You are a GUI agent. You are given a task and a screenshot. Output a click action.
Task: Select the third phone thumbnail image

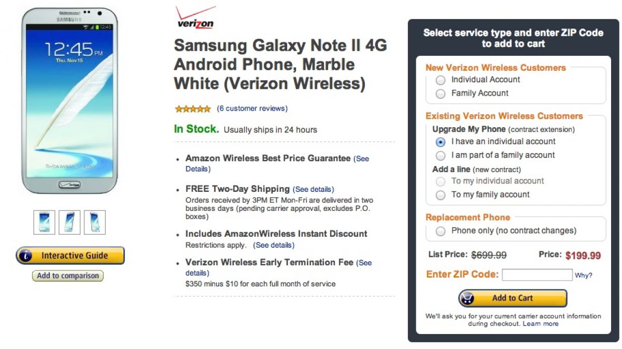[95, 222]
